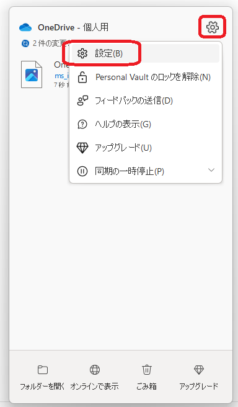Click the padlock icon for Personal Vault
Viewport: 238px width, 407px height.
click(82, 78)
